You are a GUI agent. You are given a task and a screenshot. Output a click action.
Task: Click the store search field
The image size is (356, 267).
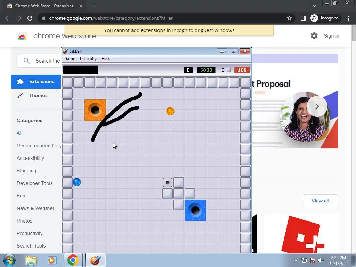tap(39, 61)
